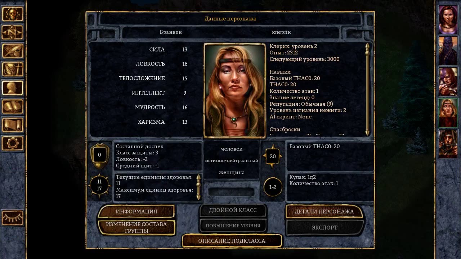Open the journal quill icon
This screenshot has width=461, height=259.
click(13, 51)
